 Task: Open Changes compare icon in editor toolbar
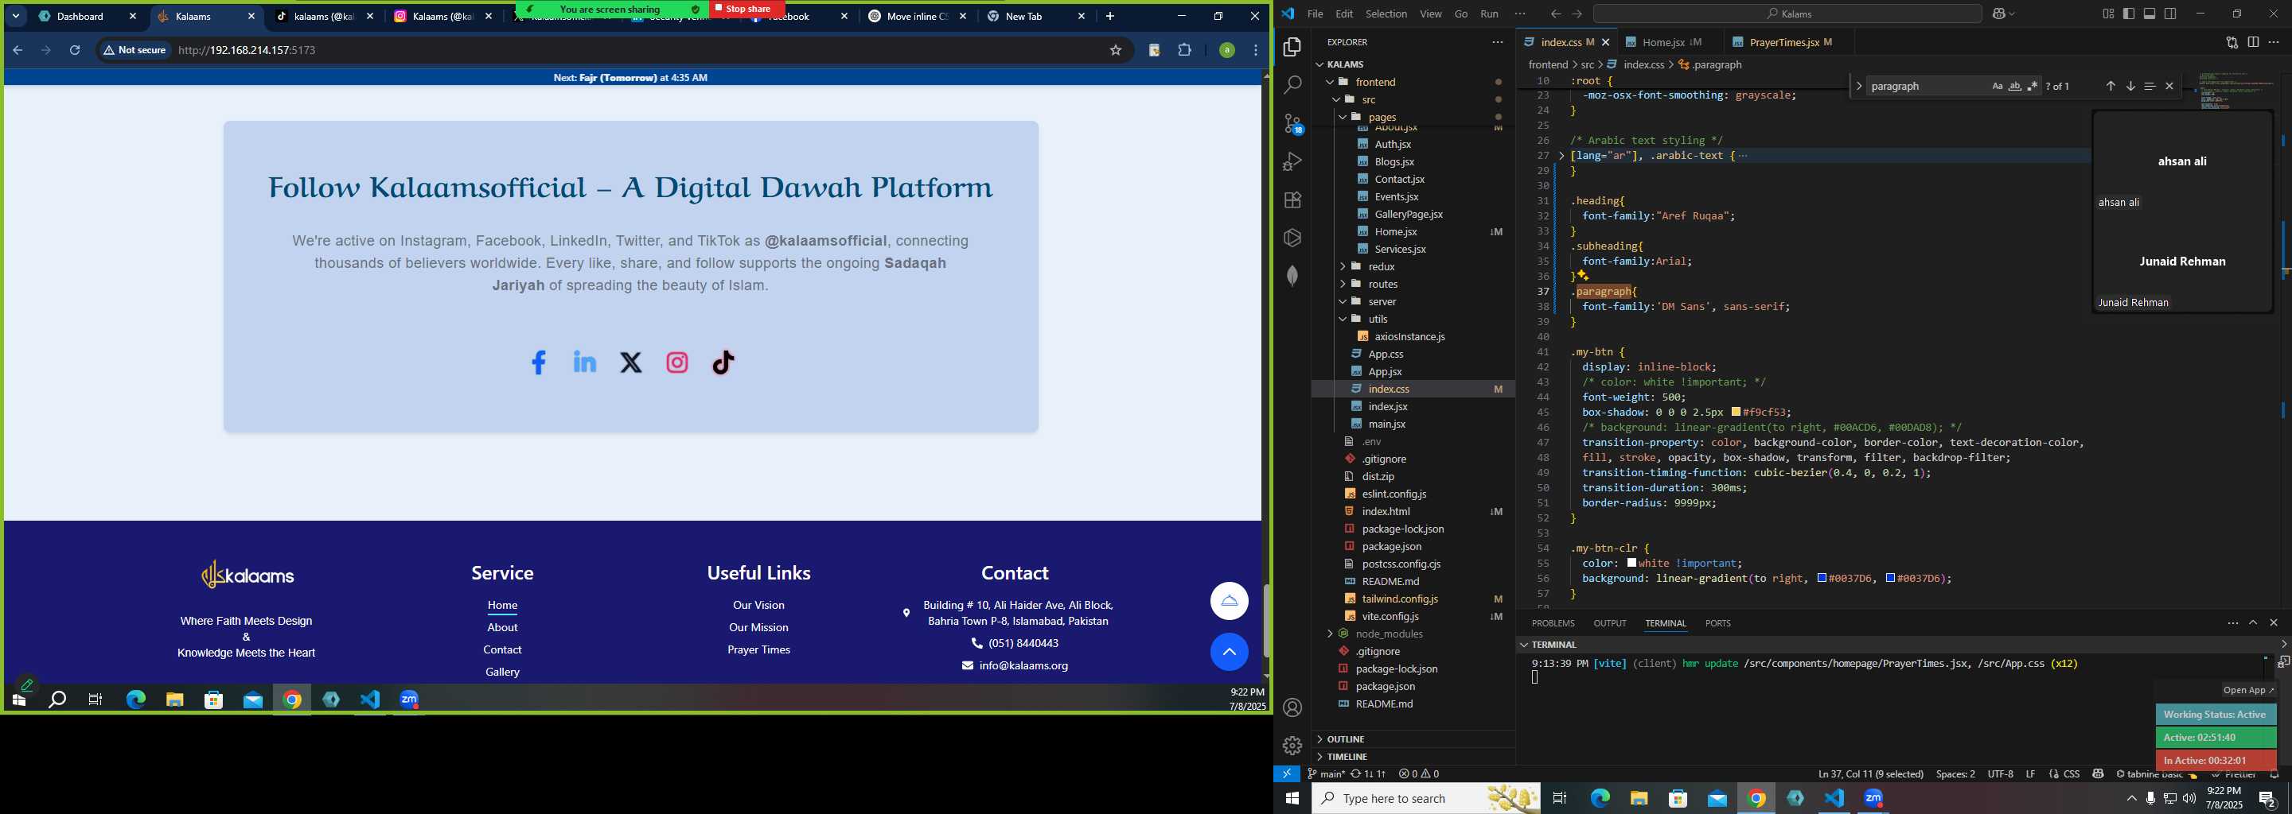pos(2232,42)
